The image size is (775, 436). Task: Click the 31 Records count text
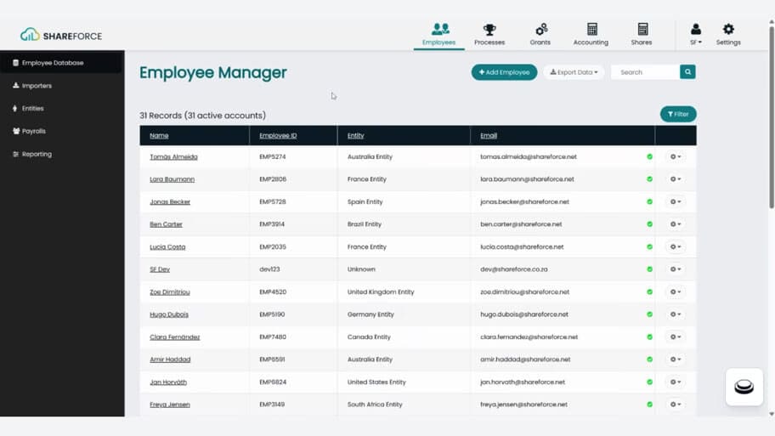[x=202, y=116]
